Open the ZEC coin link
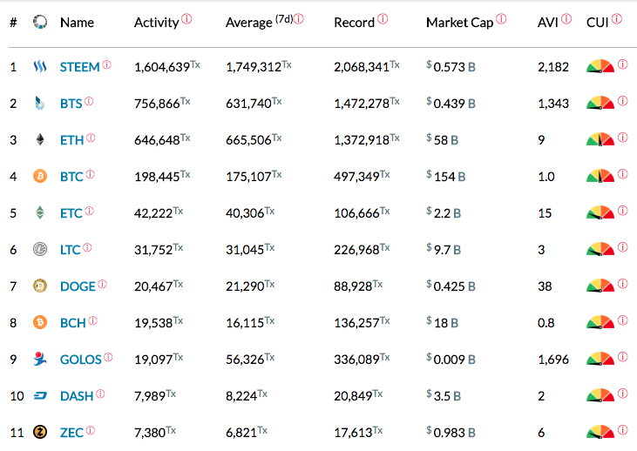 tap(72, 433)
